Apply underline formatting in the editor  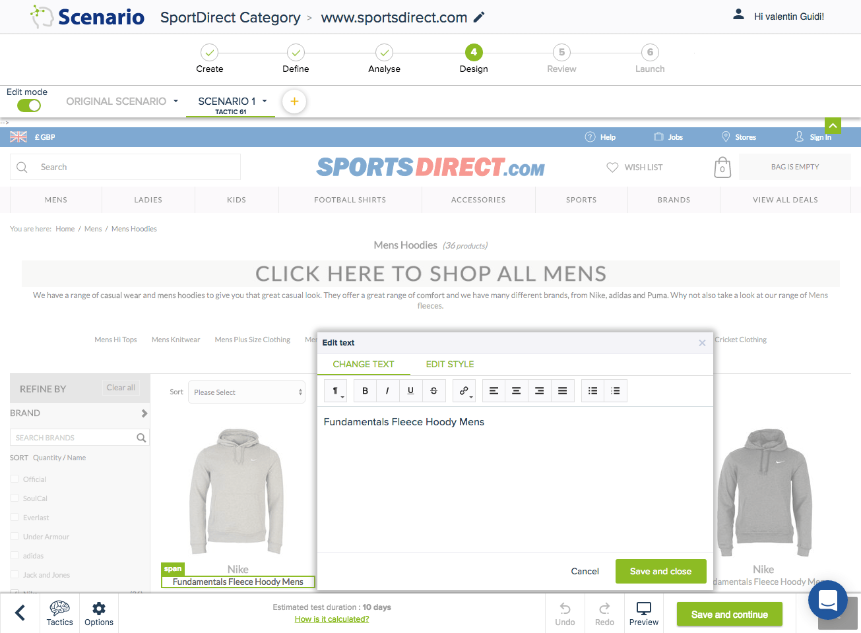point(410,391)
